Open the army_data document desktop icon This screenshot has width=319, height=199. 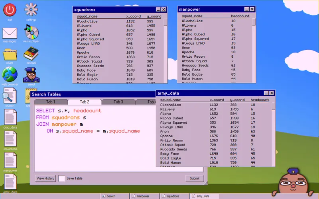[10, 182]
